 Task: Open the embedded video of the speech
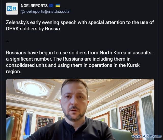pyautogui.click(x=80, y=110)
